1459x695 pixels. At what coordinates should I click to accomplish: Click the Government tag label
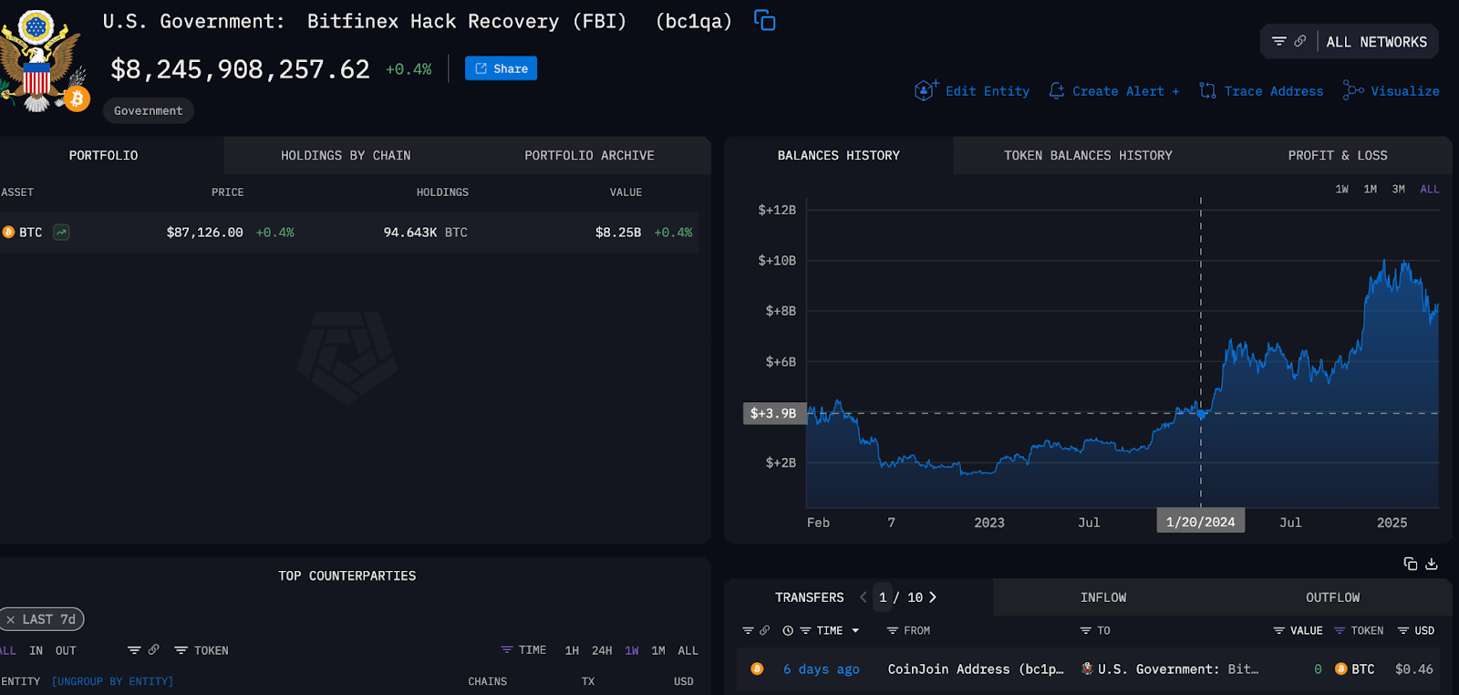pos(148,110)
